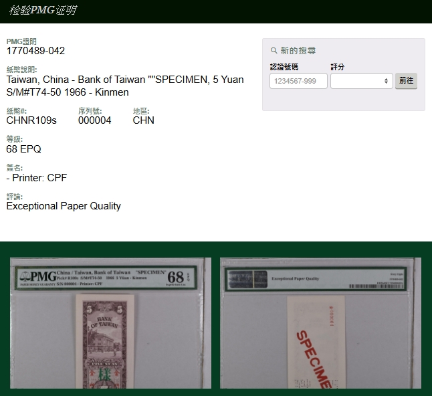The height and width of the screenshot is (396, 432).
Task: Click the 检验PMG证明 page title
Action: pyautogui.click(x=43, y=10)
